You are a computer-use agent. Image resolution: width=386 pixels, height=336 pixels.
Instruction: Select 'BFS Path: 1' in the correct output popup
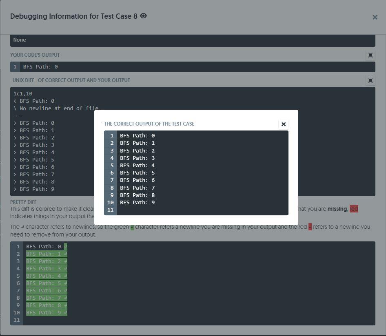coord(138,143)
